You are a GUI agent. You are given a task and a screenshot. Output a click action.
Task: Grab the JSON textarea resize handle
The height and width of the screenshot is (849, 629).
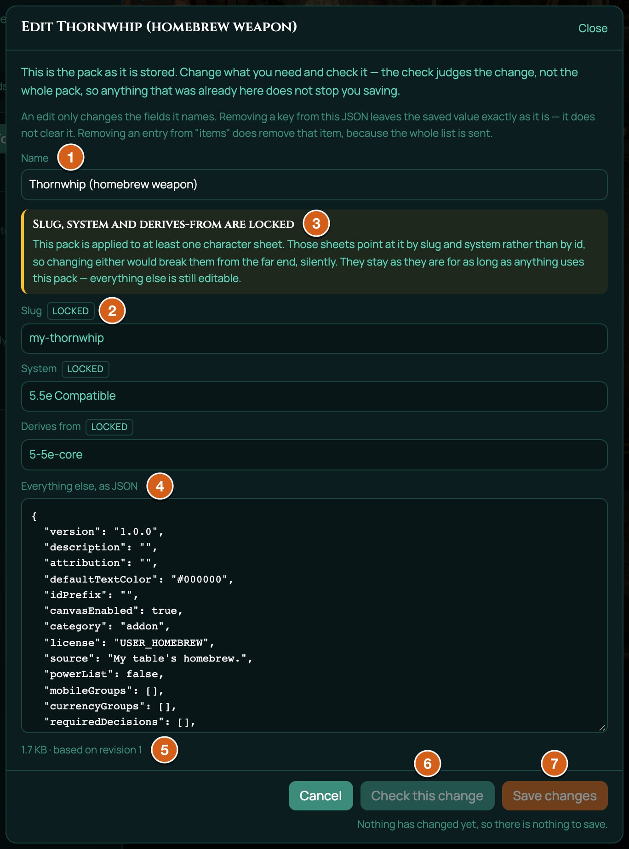click(602, 727)
